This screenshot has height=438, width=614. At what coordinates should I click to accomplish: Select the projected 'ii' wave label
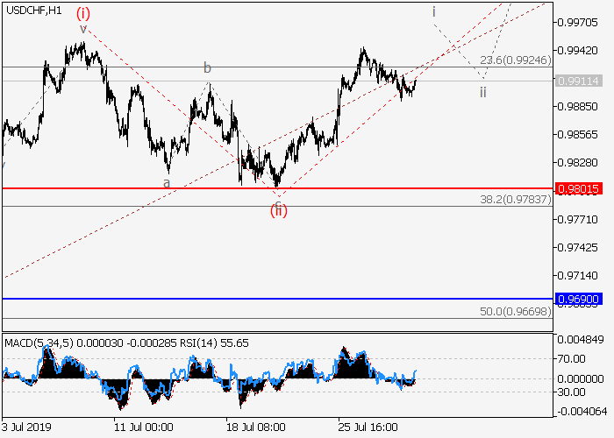[482, 90]
